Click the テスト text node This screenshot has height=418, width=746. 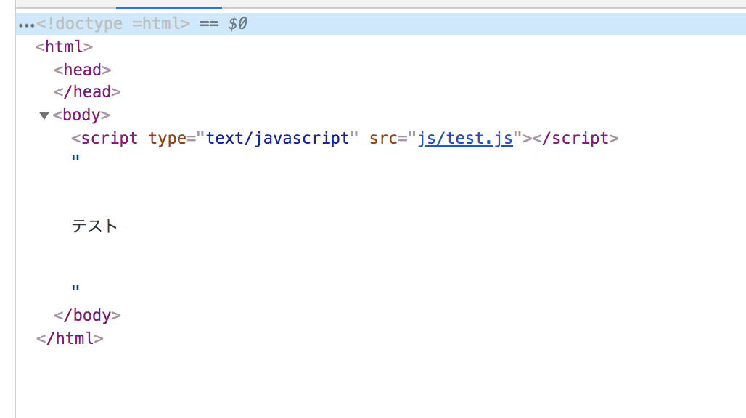[94, 226]
